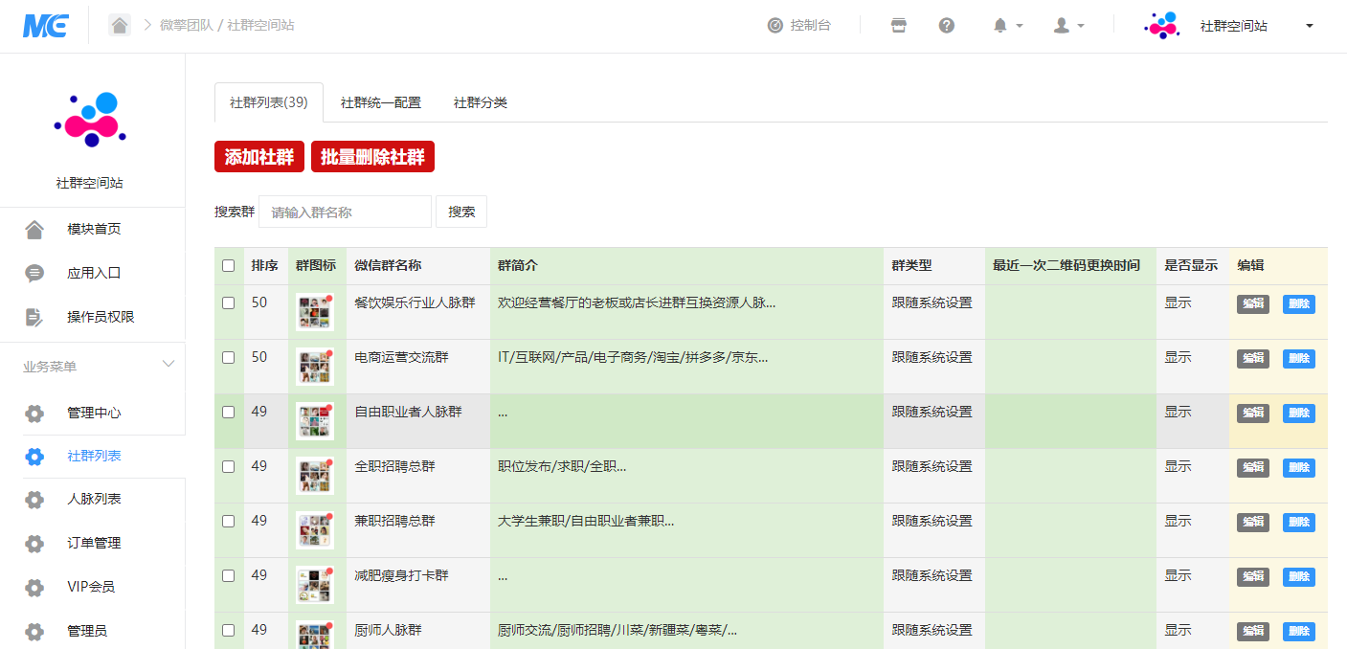
Task: 勾选餐饮娱乐行业人脉群前的复选框
Action: [228, 303]
